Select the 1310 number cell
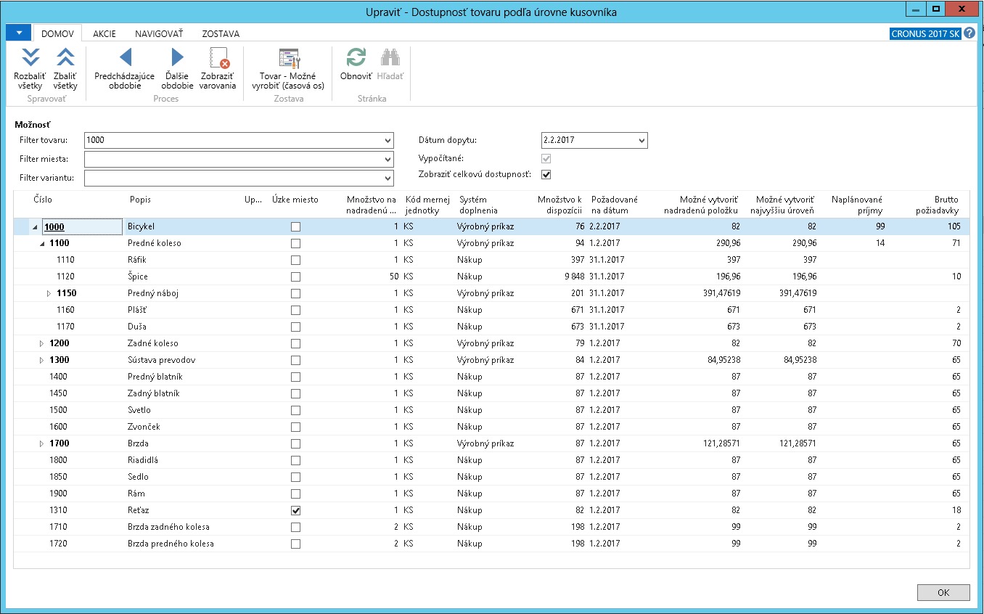 [x=58, y=510]
